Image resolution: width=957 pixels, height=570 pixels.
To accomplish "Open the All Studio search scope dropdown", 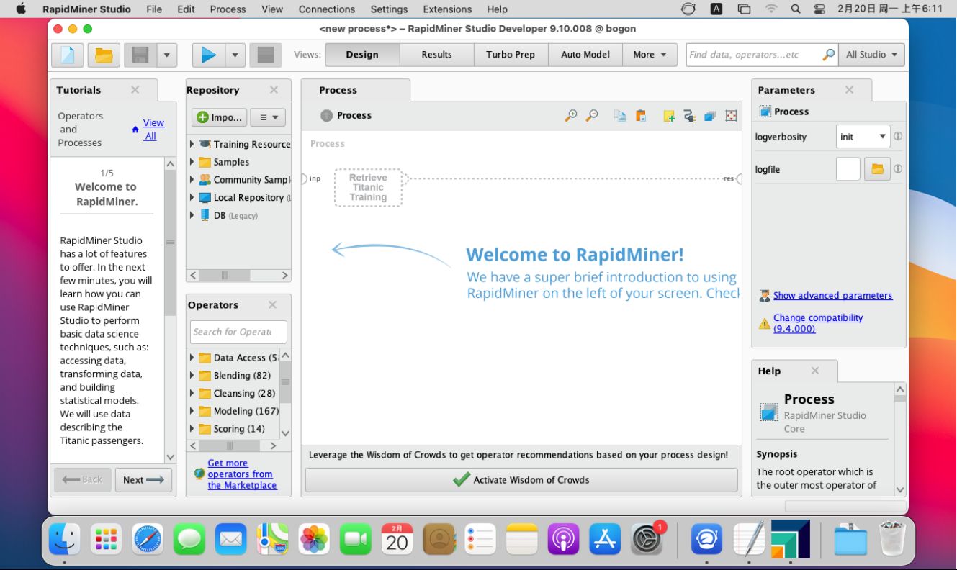I will pyautogui.click(x=872, y=55).
